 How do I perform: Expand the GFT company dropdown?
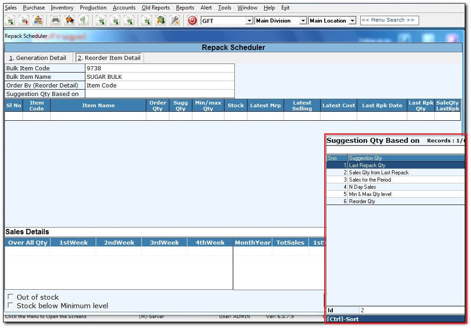pyautogui.click(x=249, y=21)
